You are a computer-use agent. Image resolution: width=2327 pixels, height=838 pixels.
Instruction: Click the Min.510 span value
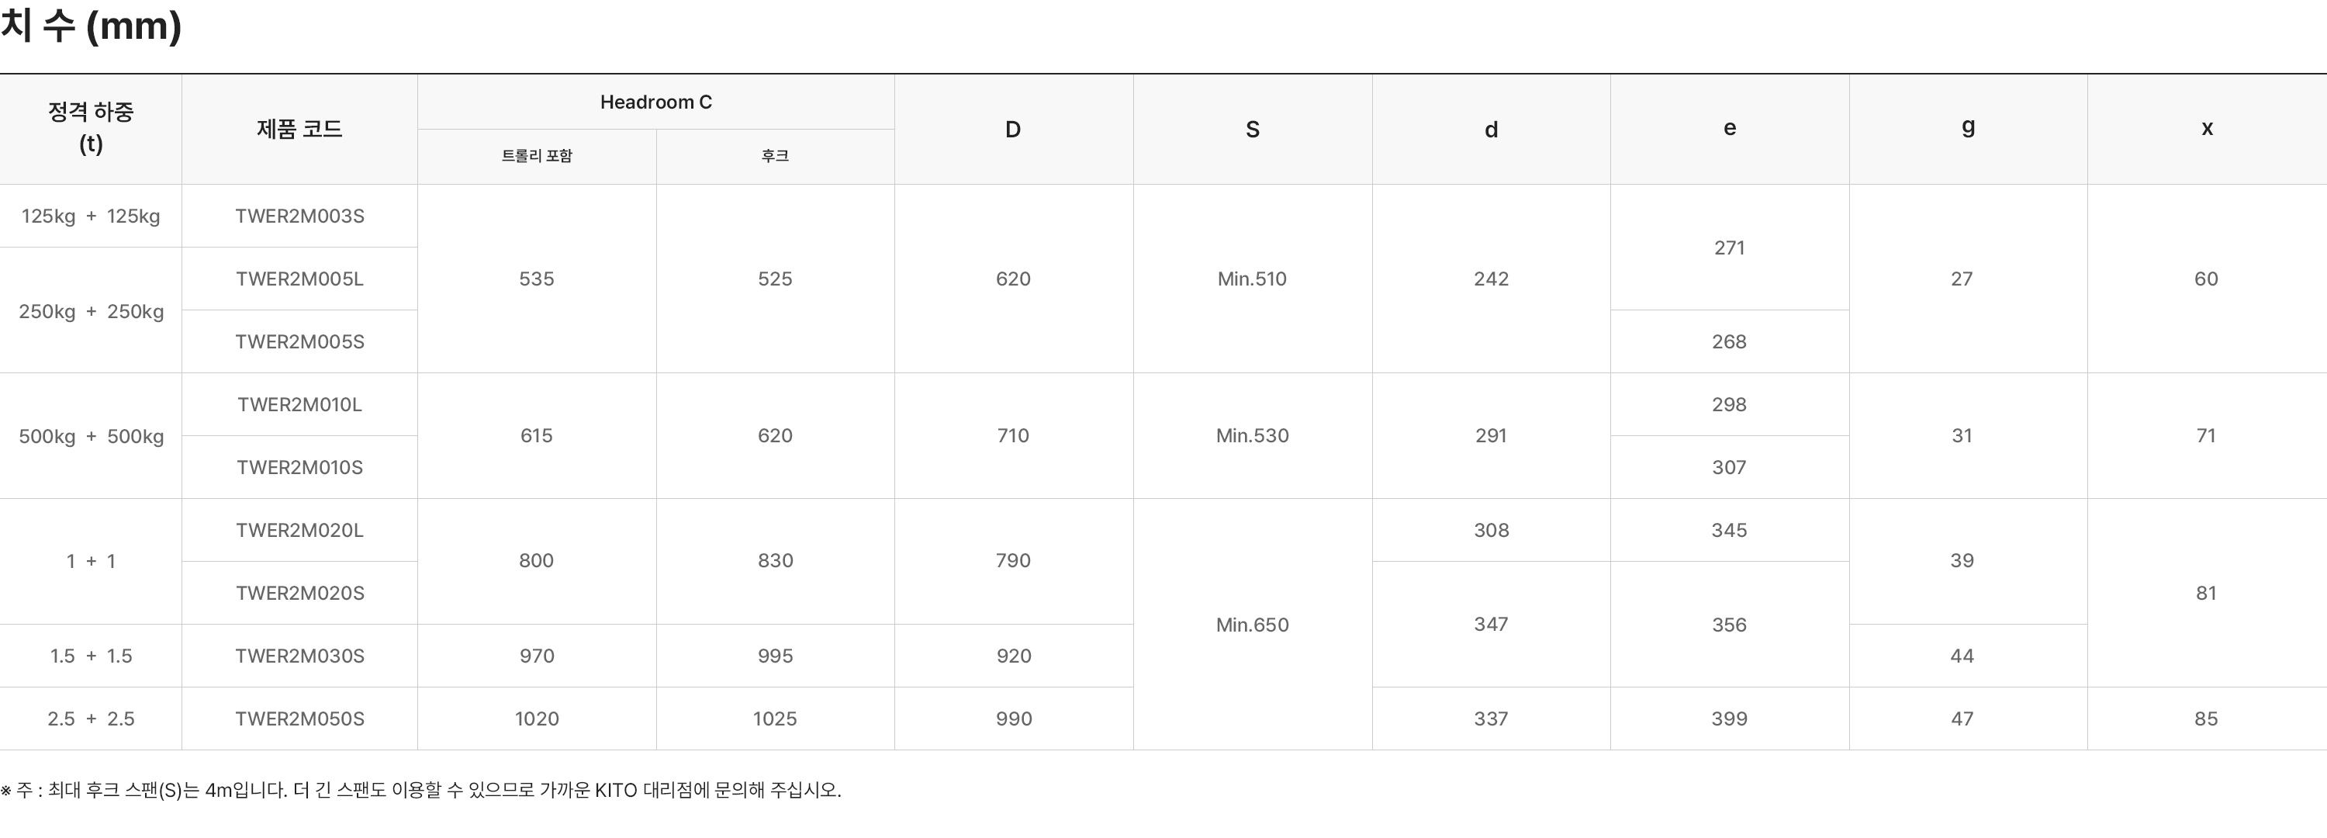(1252, 279)
